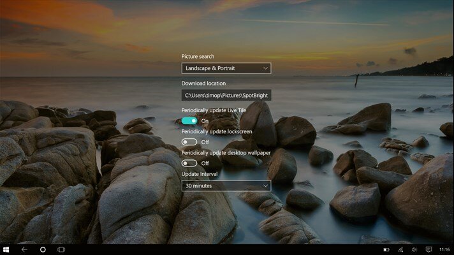454x255 pixels.
Task: Open Wi-Fi network icon in tray
Action: [x=401, y=249]
